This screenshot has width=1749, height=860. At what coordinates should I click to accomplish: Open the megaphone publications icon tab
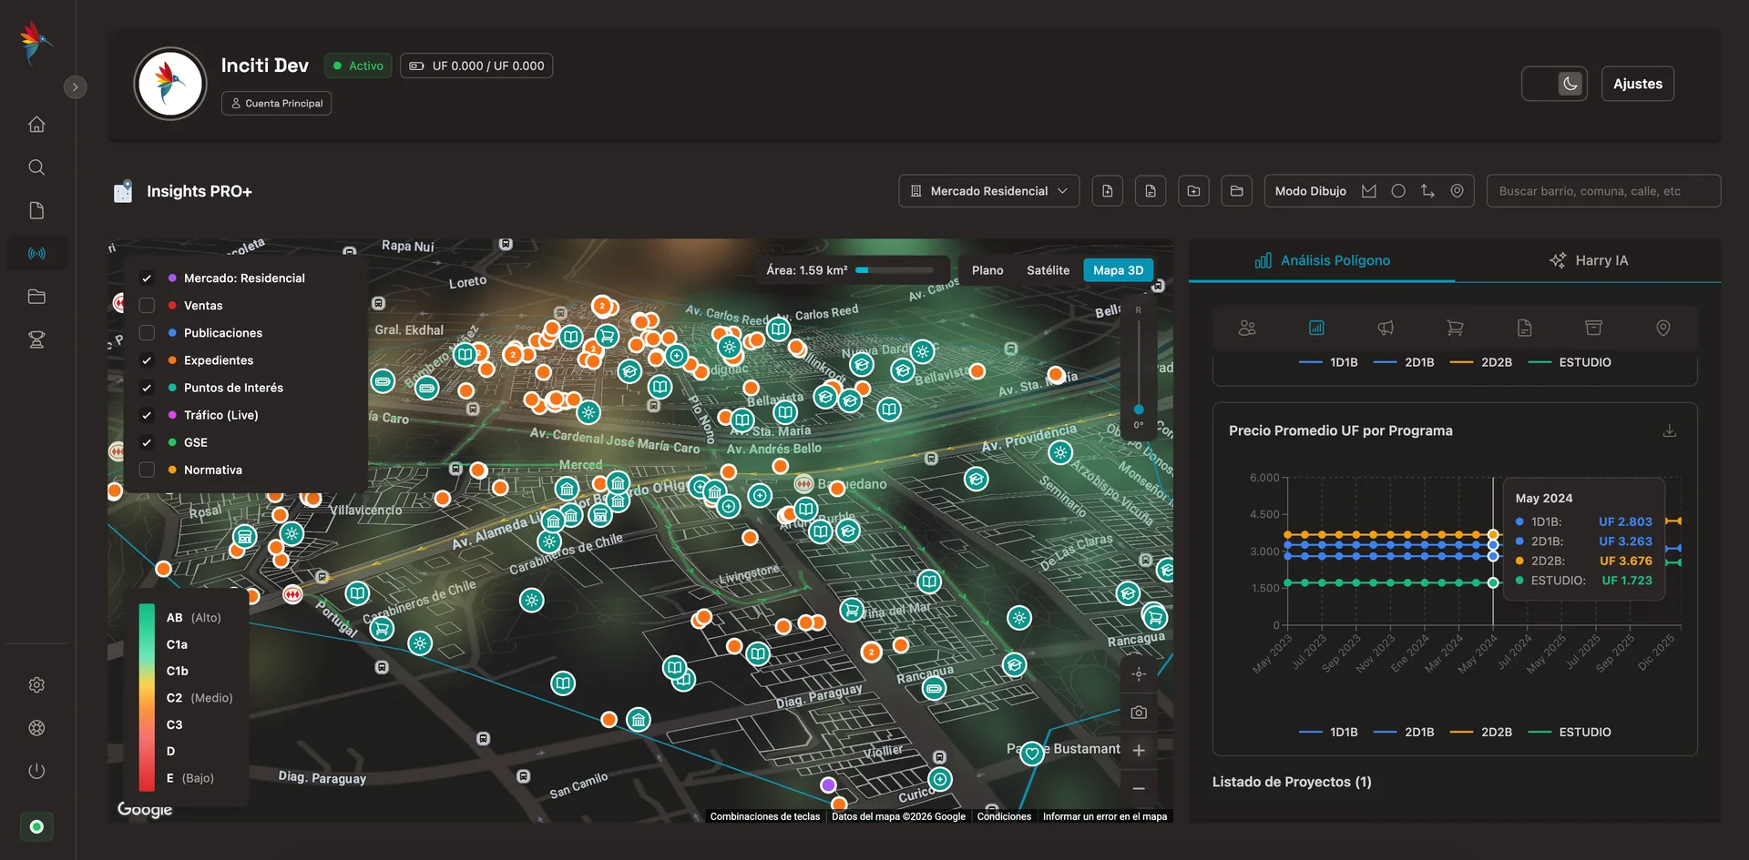click(x=1386, y=328)
